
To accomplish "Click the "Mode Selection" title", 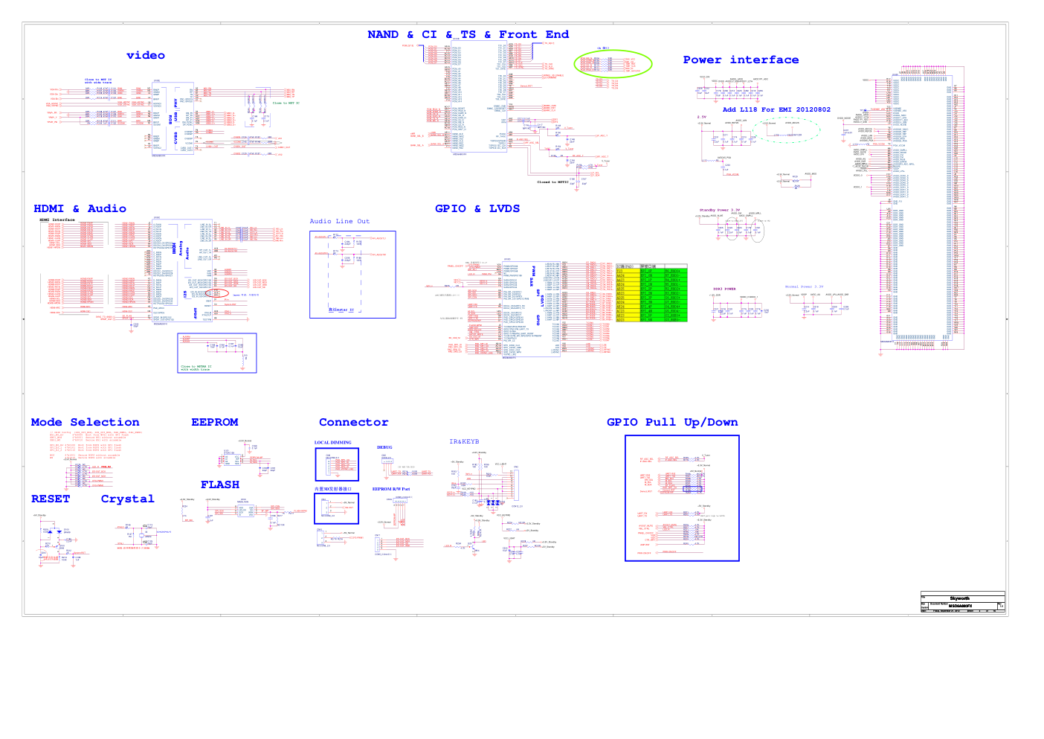I will point(85,423).
